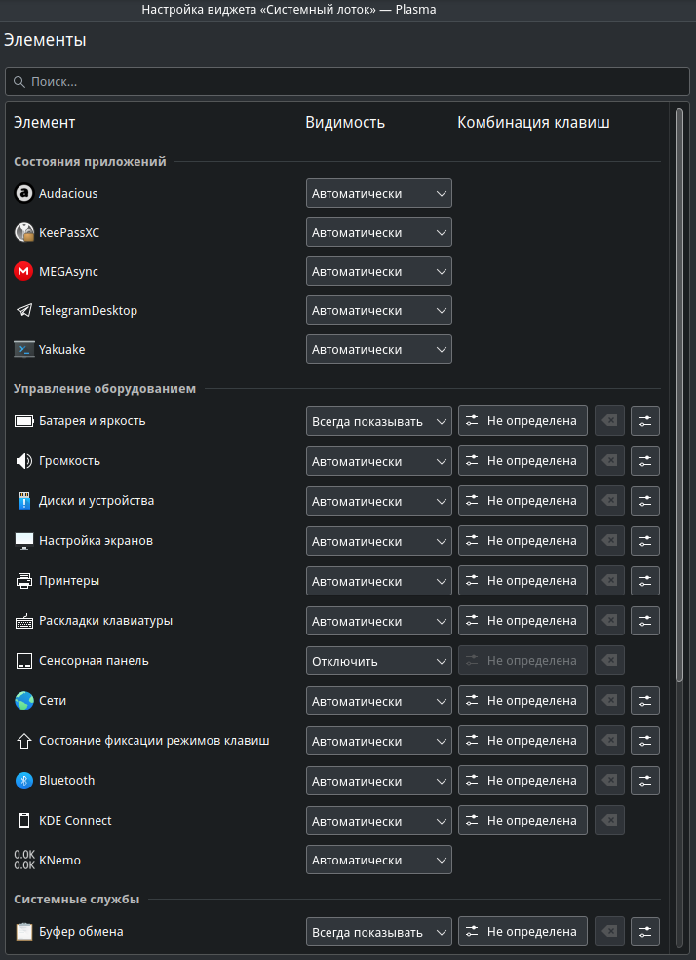696x960 pixels.
Task: Set shortcut button for KDE Connect
Action: [522, 821]
